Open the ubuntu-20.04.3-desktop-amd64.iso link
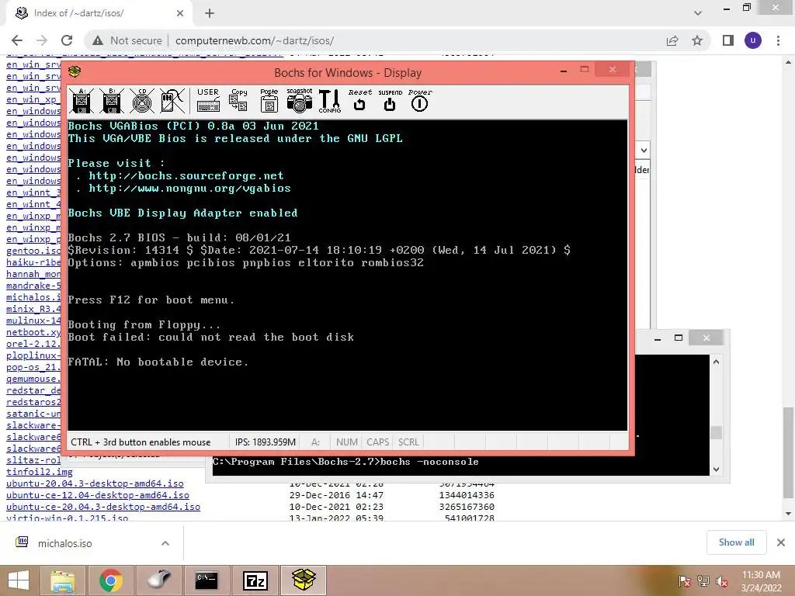The image size is (795, 596). (x=95, y=483)
